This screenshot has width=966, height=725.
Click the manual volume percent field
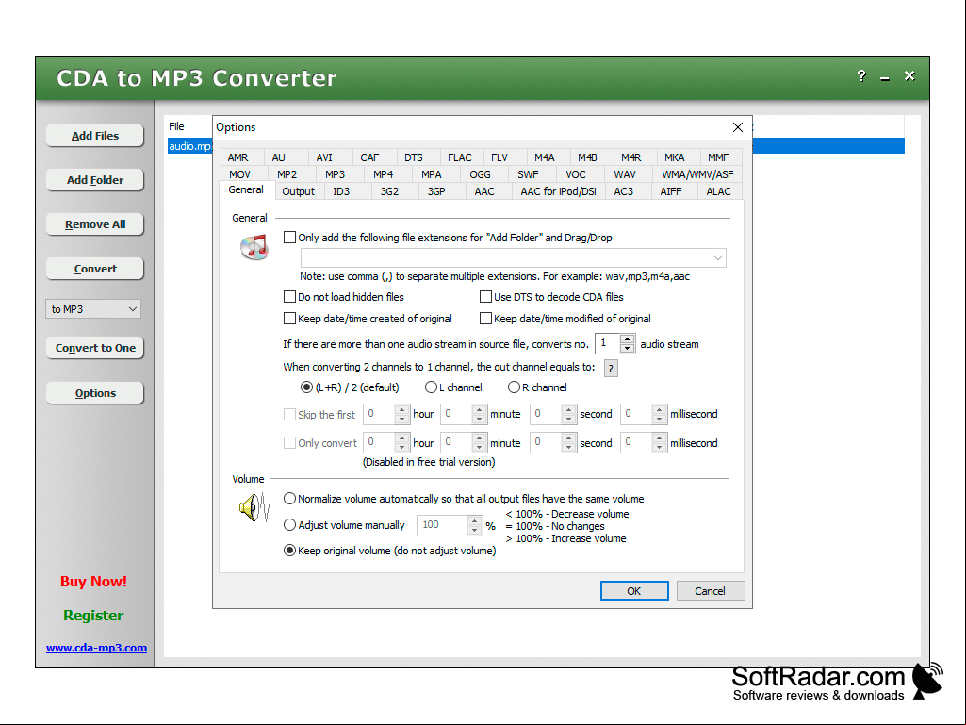tap(442, 524)
